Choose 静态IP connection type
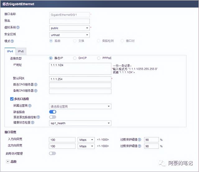Image resolution: width=199 pixels, height=172 pixels. coord(51,58)
